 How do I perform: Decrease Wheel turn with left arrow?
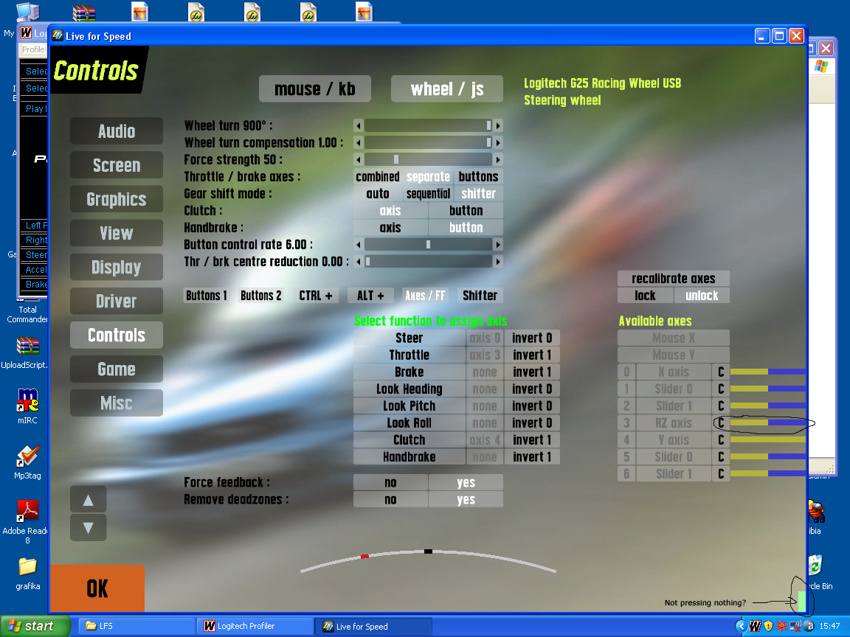point(359,125)
